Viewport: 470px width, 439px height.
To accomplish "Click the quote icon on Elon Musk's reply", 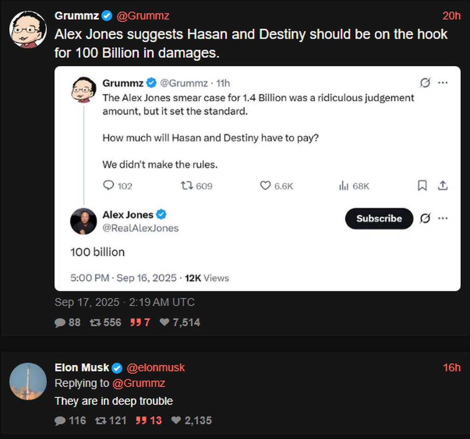I will click(141, 421).
